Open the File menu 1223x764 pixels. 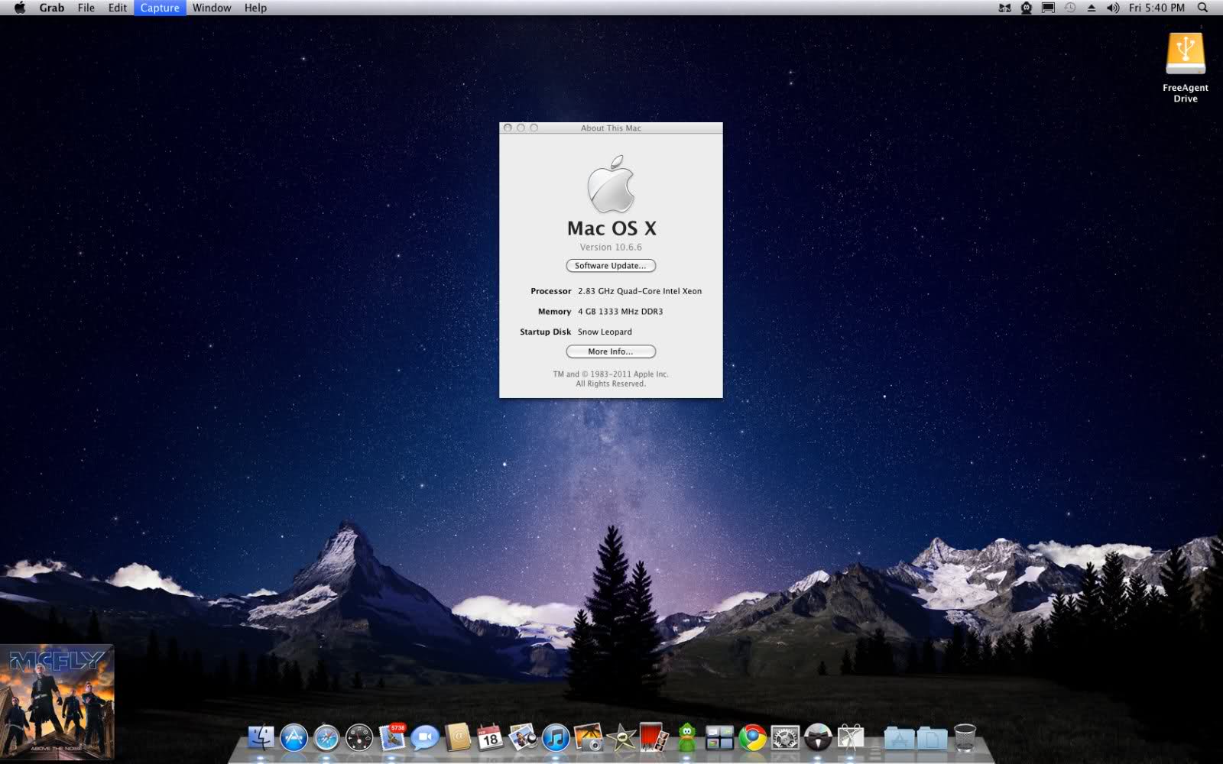pyautogui.click(x=86, y=8)
